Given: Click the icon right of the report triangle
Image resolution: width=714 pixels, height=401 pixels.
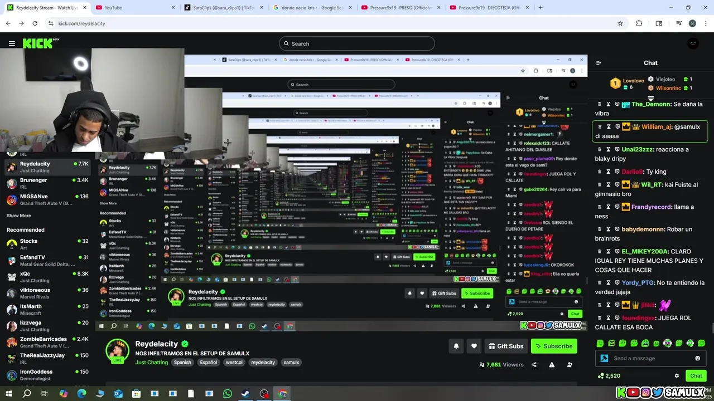Looking at the screenshot, I should [x=570, y=365].
